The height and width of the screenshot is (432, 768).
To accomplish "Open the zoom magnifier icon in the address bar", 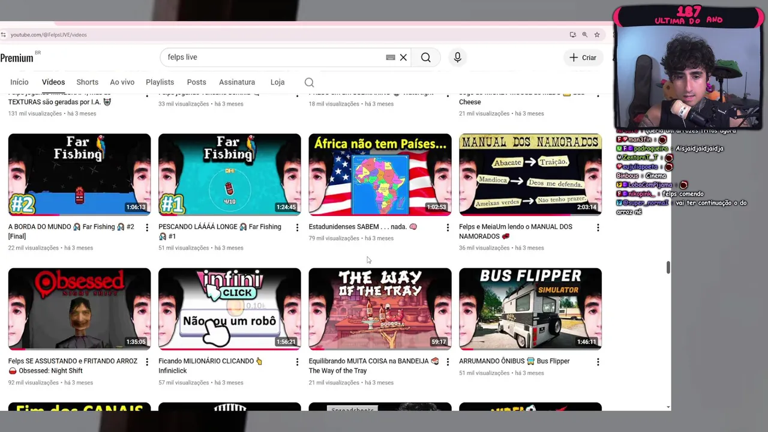I will click(x=584, y=35).
